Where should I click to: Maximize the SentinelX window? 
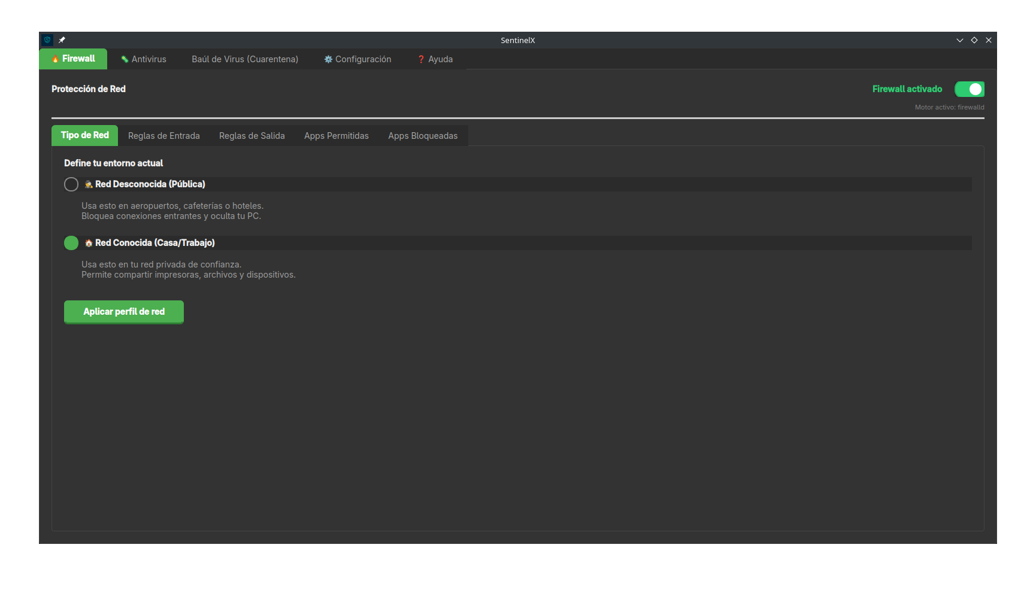pos(974,40)
